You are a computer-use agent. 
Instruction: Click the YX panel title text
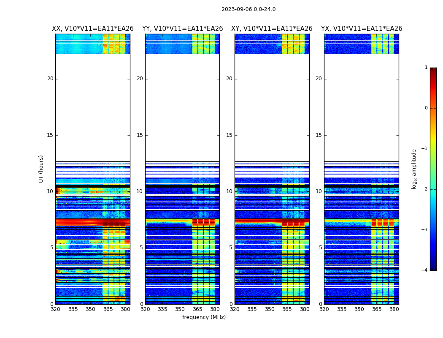click(x=361, y=29)
